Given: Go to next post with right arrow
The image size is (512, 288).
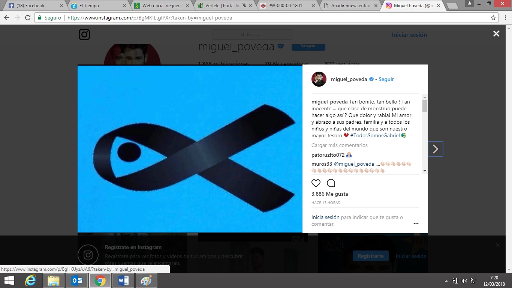Looking at the screenshot, I should 436,149.
